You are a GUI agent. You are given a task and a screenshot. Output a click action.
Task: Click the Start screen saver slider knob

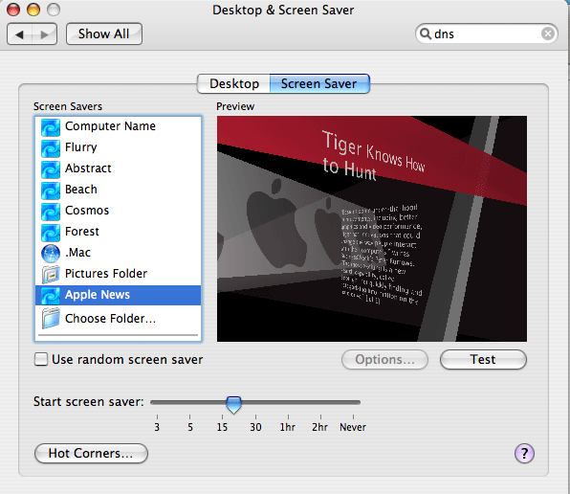tap(233, 405)
